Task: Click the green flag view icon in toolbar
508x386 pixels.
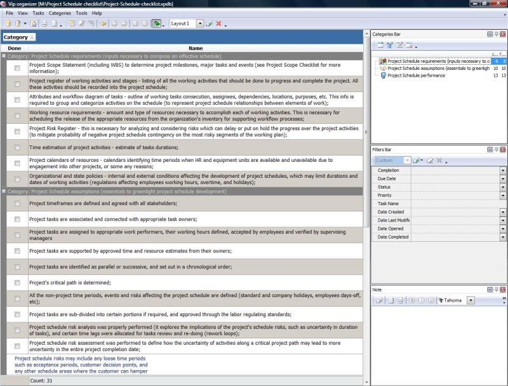Action: 156,23
